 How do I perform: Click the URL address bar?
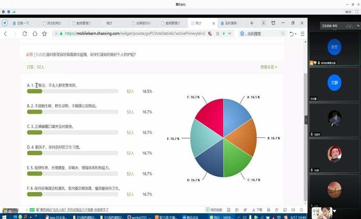[x=134, y=33]
